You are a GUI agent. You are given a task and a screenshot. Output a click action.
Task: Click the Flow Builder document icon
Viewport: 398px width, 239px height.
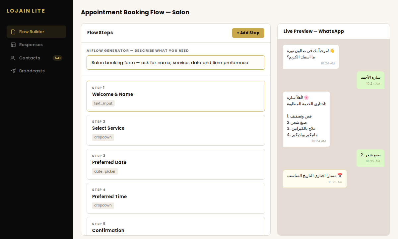pos(13,32)
